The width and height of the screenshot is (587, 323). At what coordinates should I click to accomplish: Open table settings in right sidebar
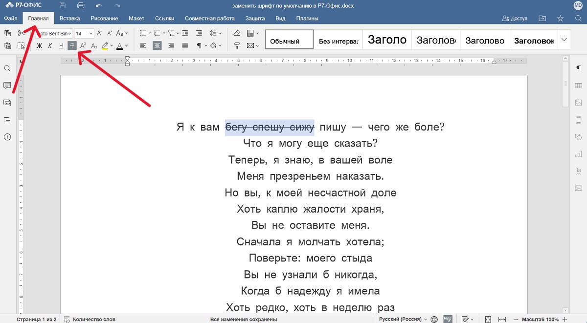point(579,86)
